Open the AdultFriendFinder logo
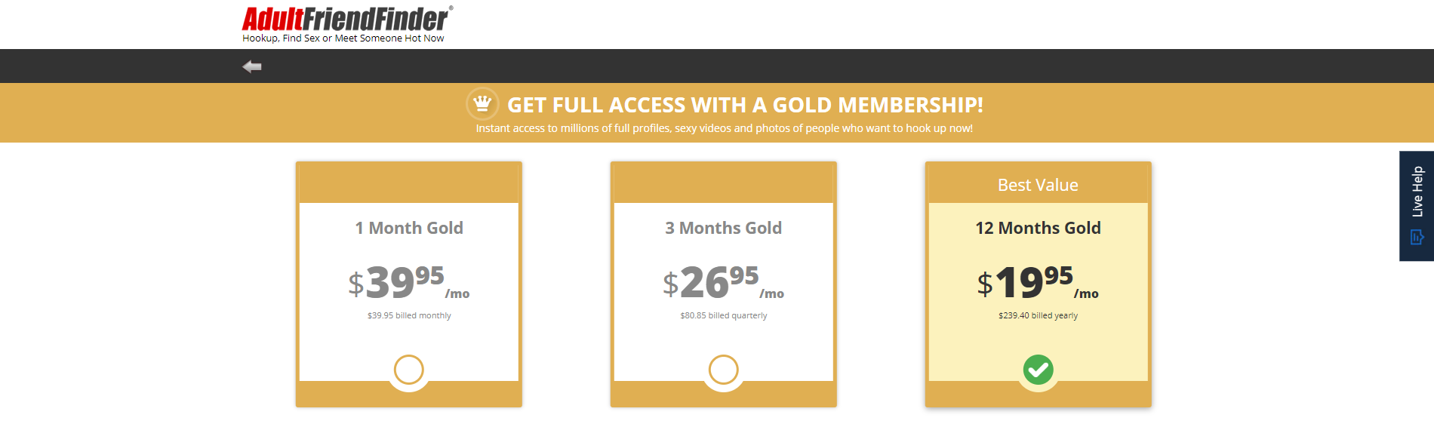The height and width of the screenshot is (430, 1434). pyautogui.click(x=347, y=19)
